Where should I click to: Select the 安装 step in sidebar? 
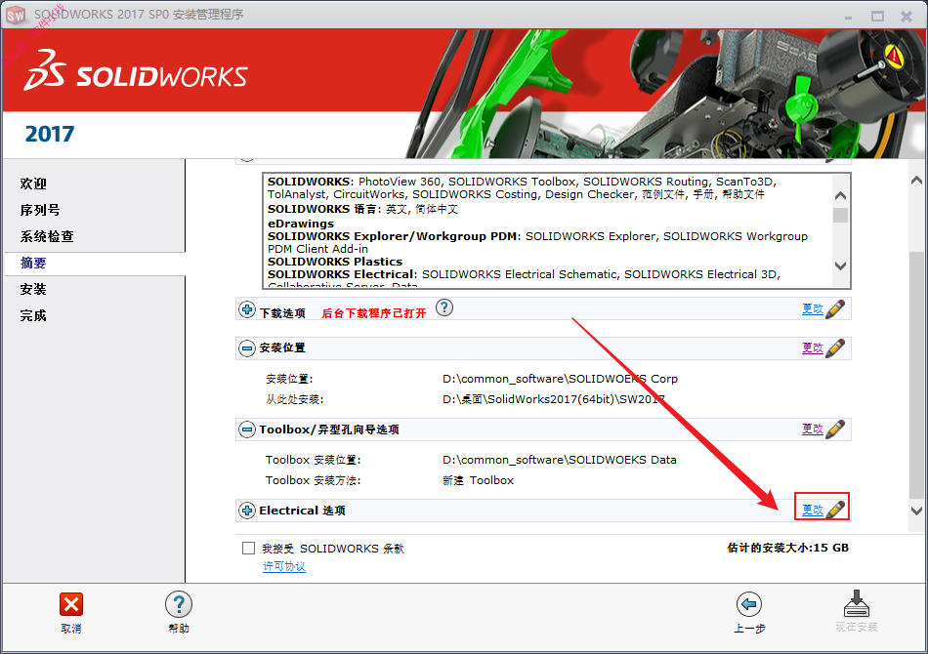pos(34,289)
